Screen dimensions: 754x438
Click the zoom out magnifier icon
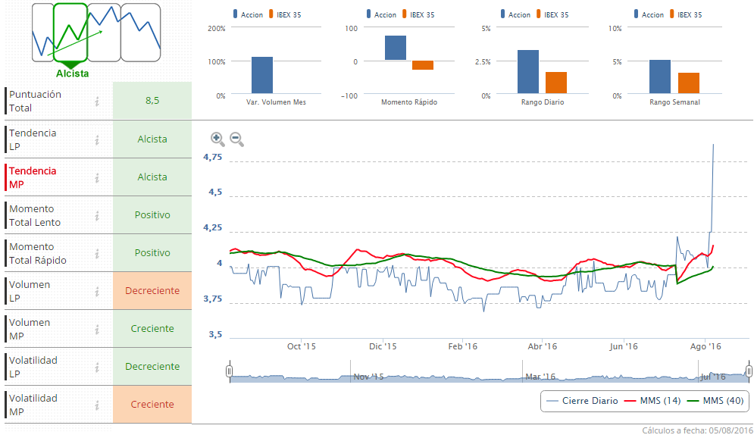(x=236, y=139)
